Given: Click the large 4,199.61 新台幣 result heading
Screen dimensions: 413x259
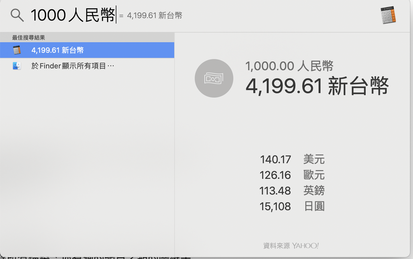Looking at the screenshot, I should (317, 86).
